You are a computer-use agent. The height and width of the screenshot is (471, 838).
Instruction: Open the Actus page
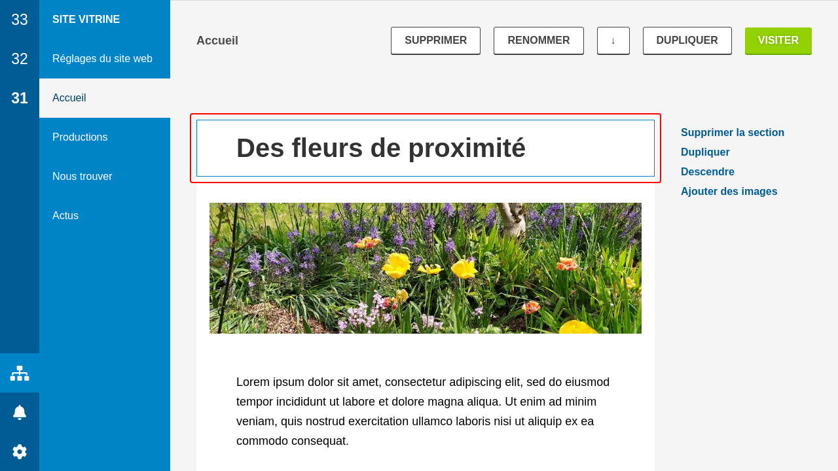65,216
